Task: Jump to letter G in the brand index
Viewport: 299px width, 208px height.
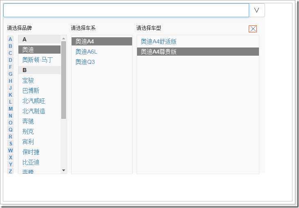Action: [10, 74]
